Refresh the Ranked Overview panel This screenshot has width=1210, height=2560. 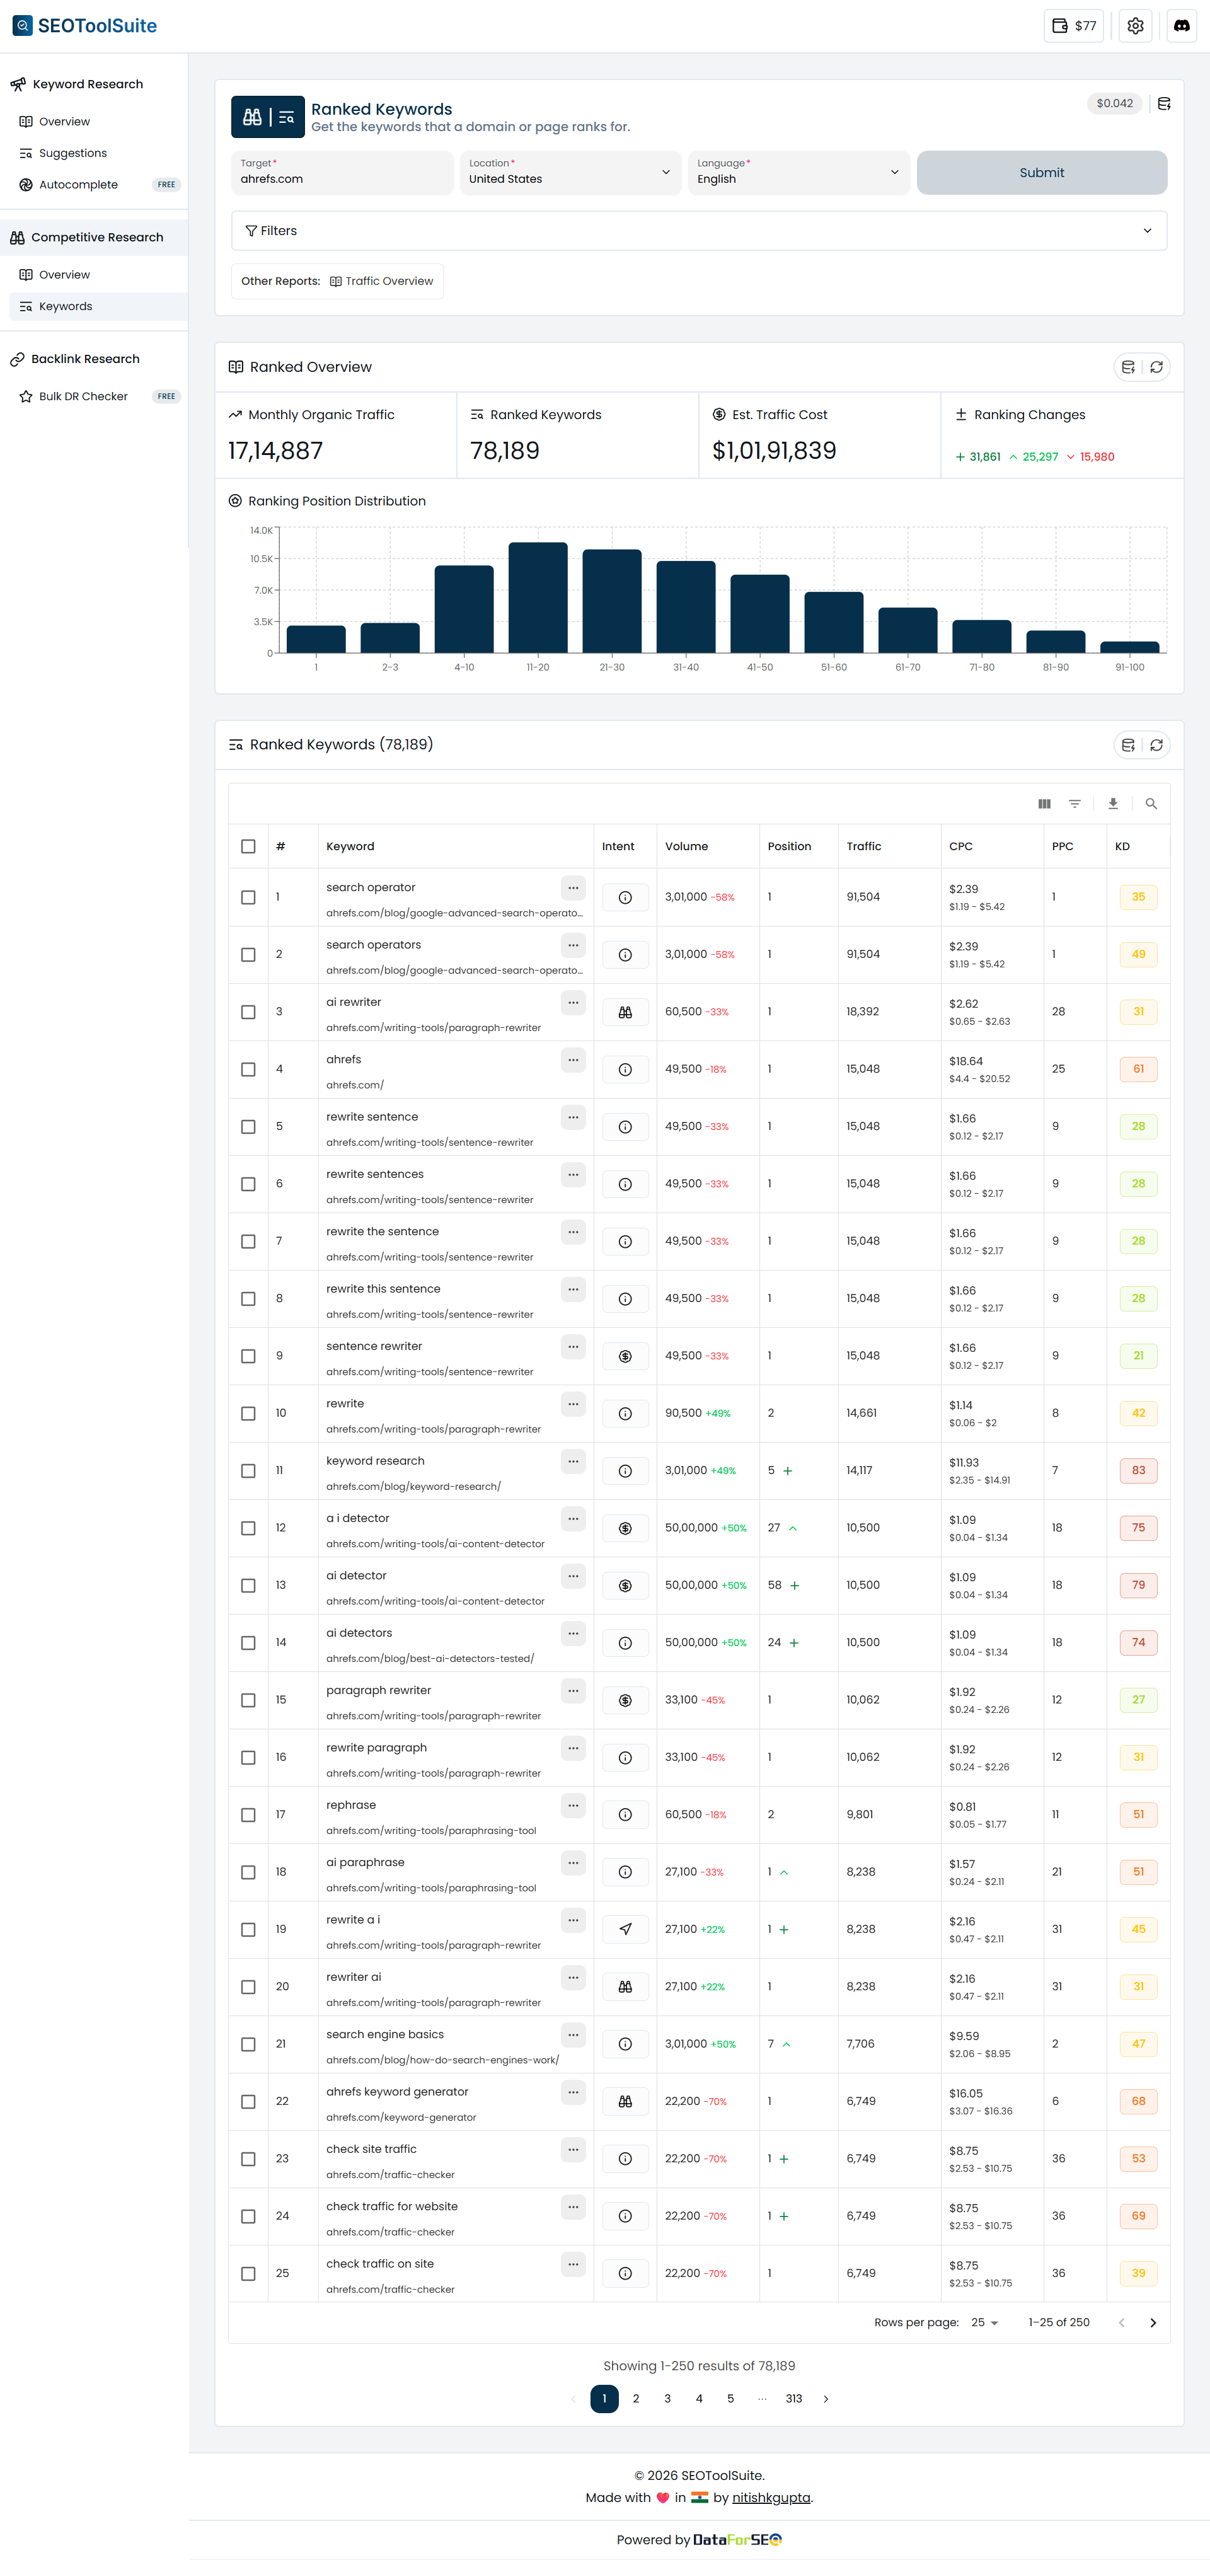point(1156,367)
